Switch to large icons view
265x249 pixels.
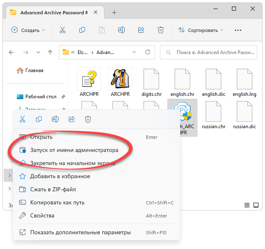click(x=256, y=205)
